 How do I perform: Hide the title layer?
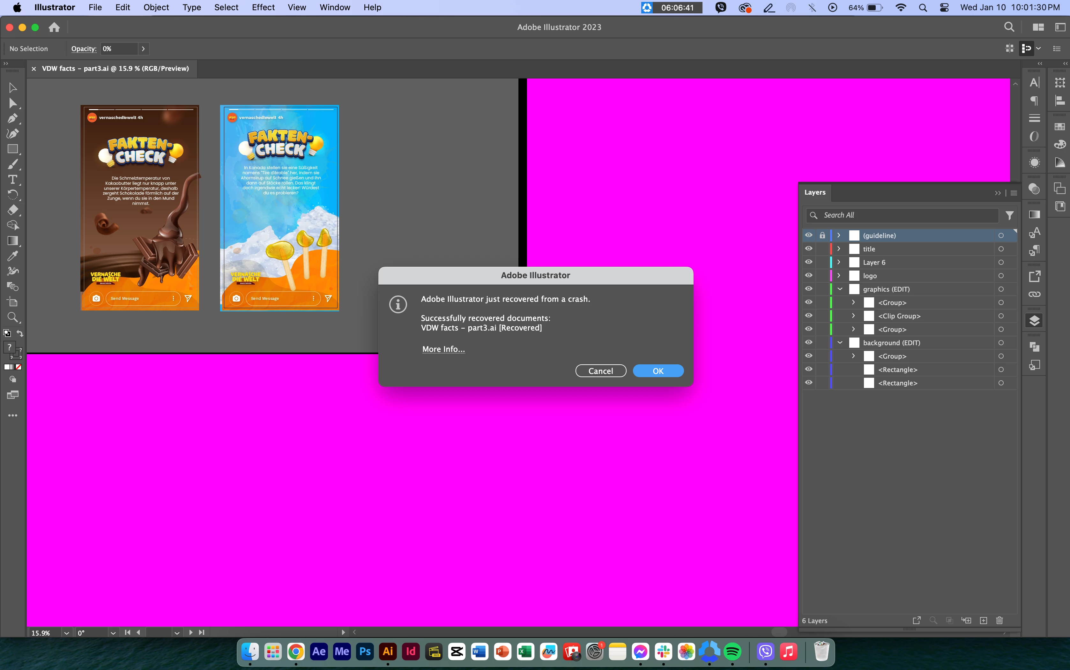click(x=809, y=249)
